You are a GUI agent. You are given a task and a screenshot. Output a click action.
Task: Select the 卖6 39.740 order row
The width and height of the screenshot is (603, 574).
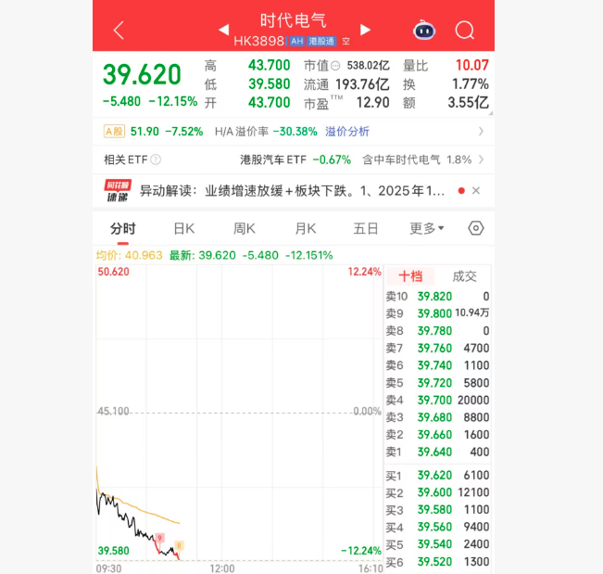[x=437, y=365]
